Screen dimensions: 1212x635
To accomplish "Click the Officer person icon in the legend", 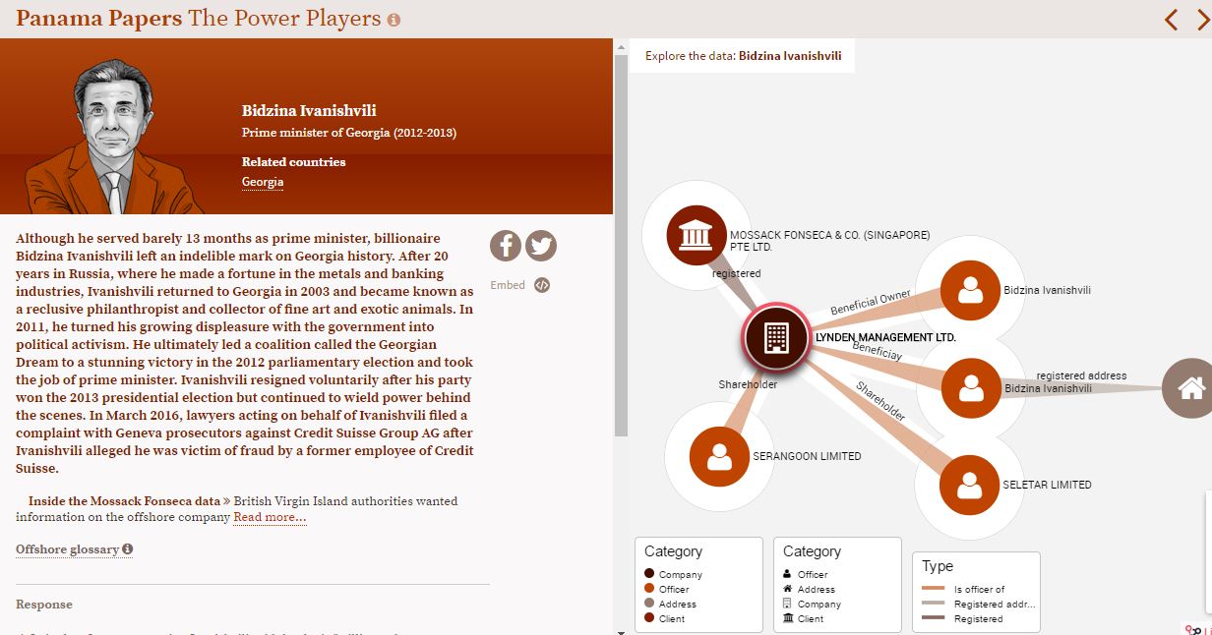I will 787,574.
